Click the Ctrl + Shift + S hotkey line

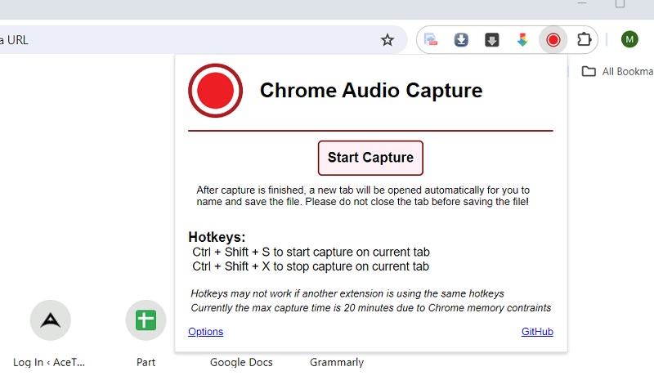click(311, 252)
